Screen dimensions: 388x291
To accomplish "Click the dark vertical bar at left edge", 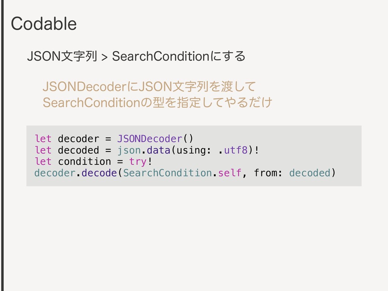I will tap(2, 145).
